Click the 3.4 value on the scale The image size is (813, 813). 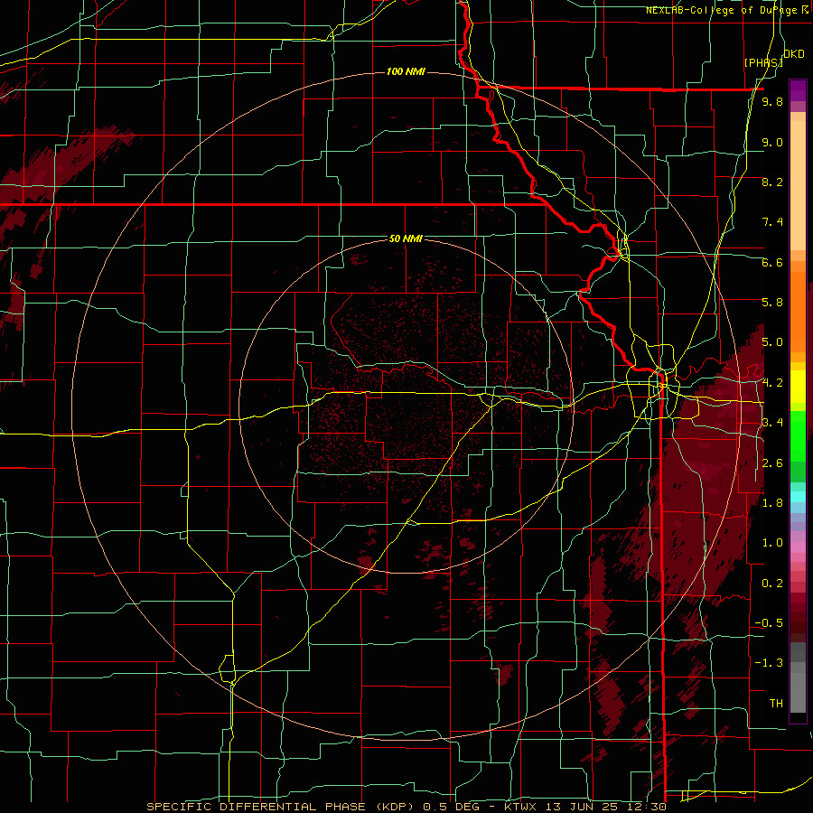click(772, 423)
